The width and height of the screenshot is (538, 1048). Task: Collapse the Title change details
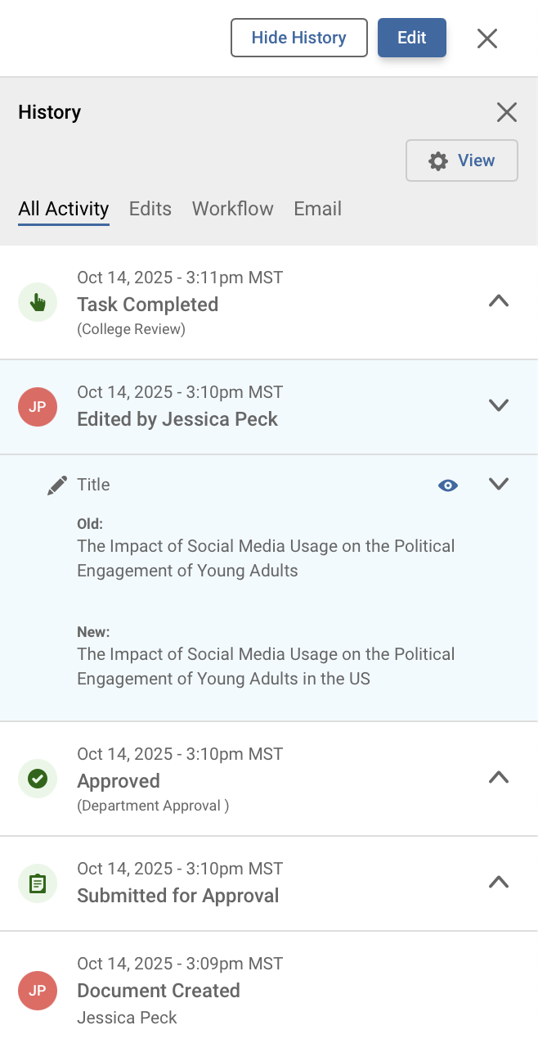coord(498,484)
